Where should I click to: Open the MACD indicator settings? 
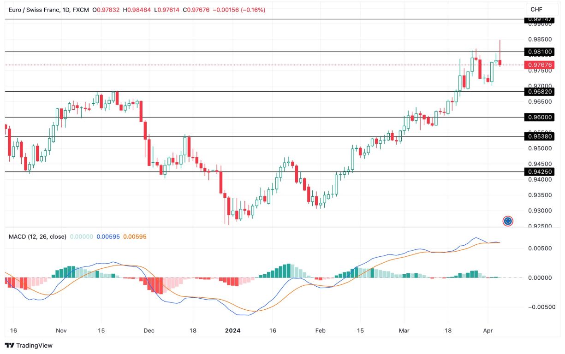click(x=38, y=236)
